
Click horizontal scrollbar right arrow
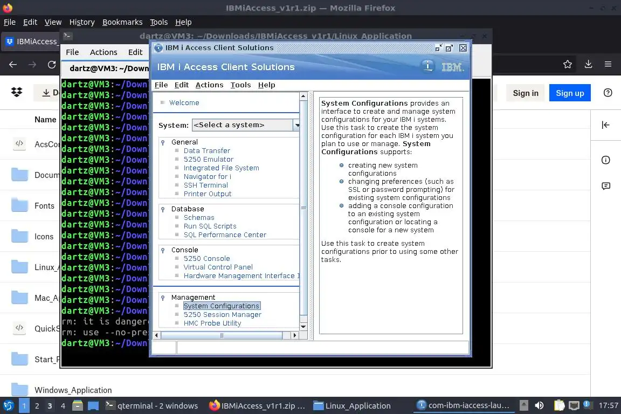coord(294,335)
